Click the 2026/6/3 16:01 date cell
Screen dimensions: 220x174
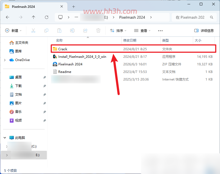pyautogui.click(x=135, y=64)
